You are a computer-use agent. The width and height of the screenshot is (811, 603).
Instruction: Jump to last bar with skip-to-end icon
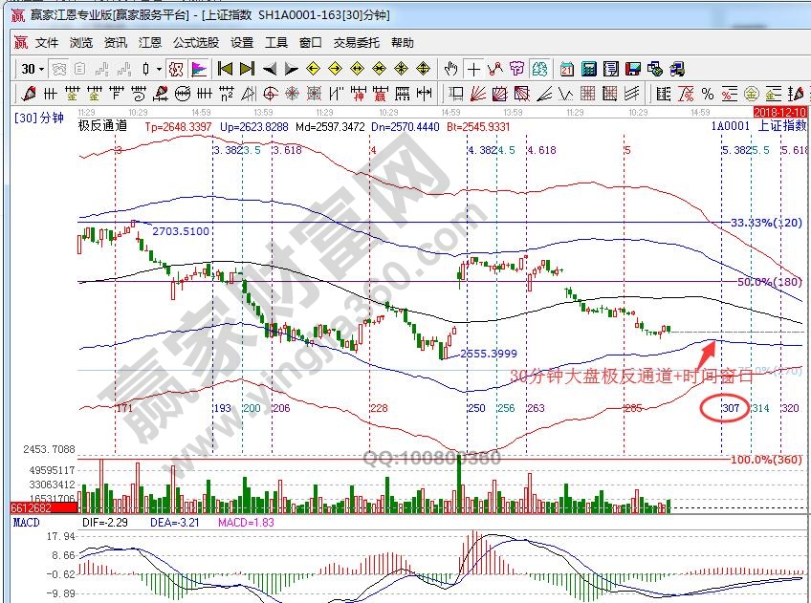247,69
